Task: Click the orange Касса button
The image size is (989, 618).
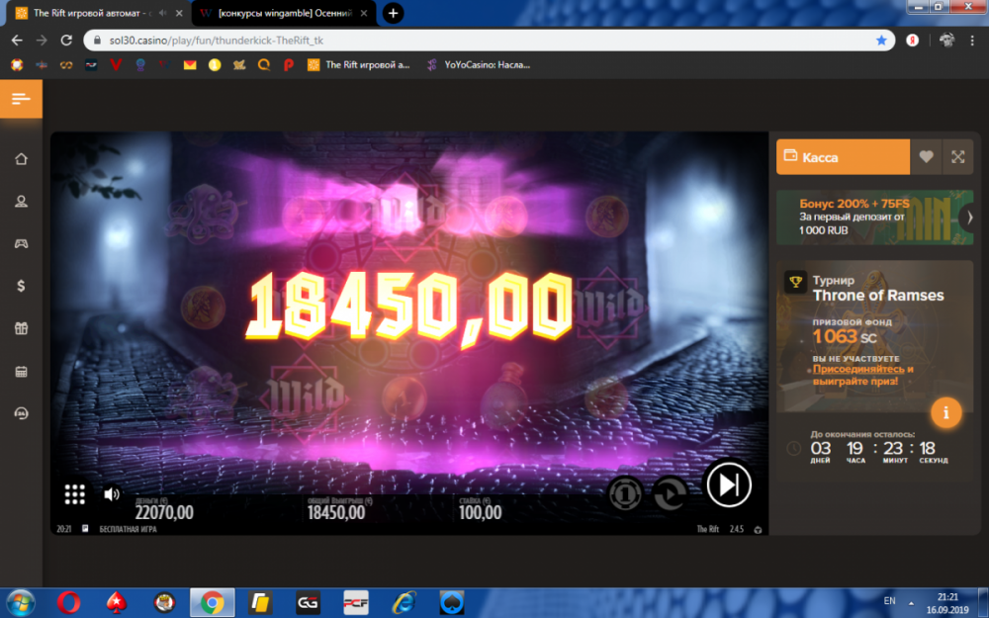Action: pyautogui.click(x=843, y=156)
